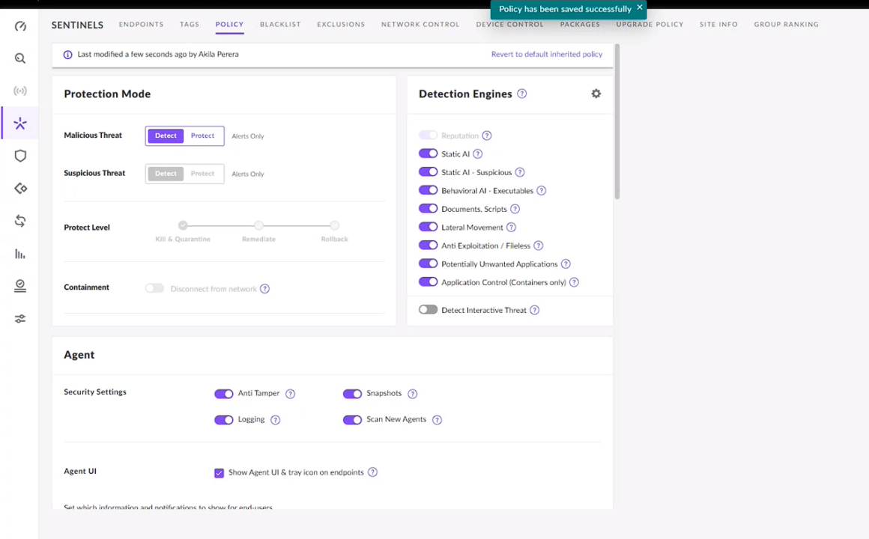Open the Activity sync icon in sidebar
Viewport: 869px width, 539px height.
[x=20, y=221]
